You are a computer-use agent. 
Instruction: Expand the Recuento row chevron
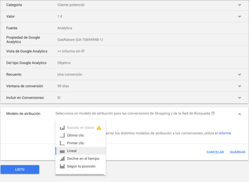[x=239, y=75]
